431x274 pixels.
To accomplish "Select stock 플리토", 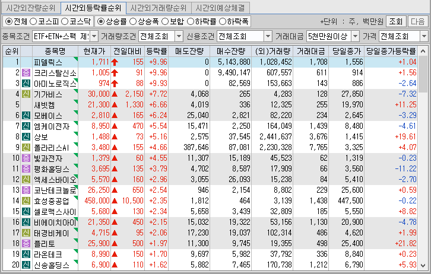I will coord(45,244).
